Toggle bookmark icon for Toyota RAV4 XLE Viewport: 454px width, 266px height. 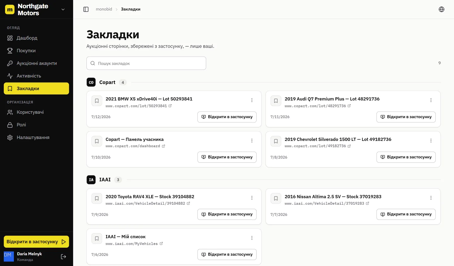pos(97,198)
